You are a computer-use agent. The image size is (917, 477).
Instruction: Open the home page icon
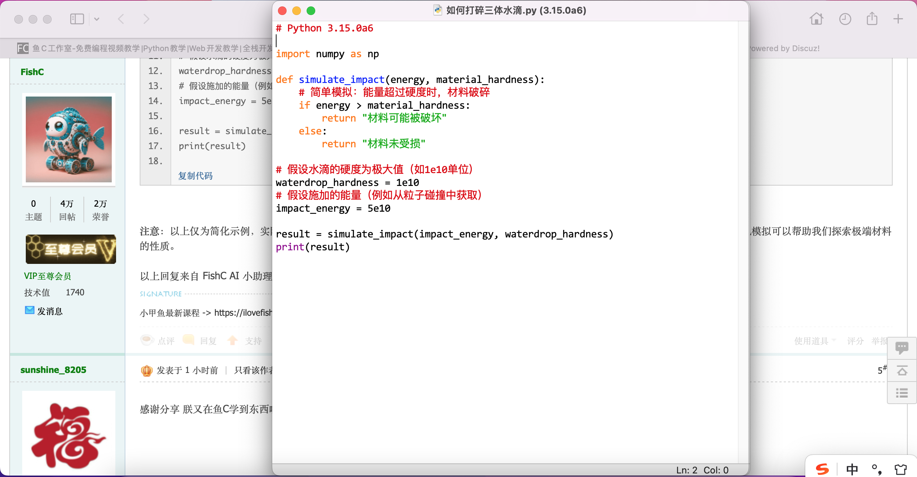[816, 19]
